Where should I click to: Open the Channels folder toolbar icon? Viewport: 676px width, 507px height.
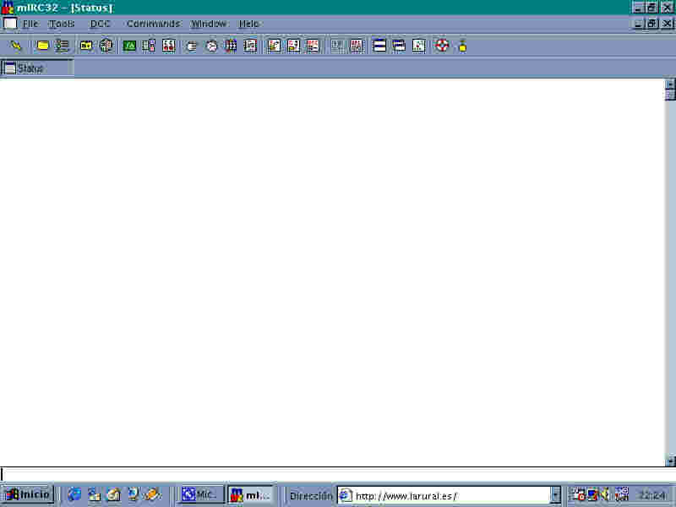(86, 46)
